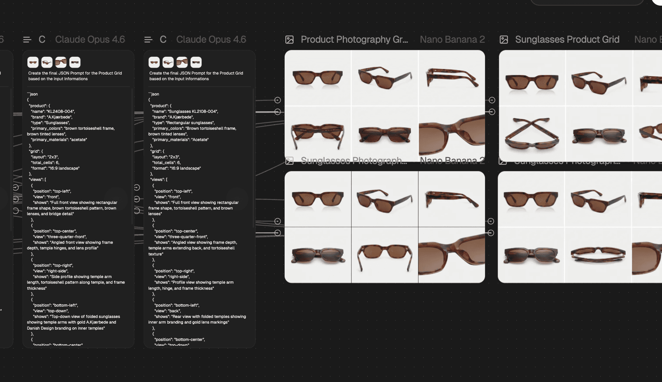Click the "primary_materials": "acetate" line in the left node

[x=59, y=140]
